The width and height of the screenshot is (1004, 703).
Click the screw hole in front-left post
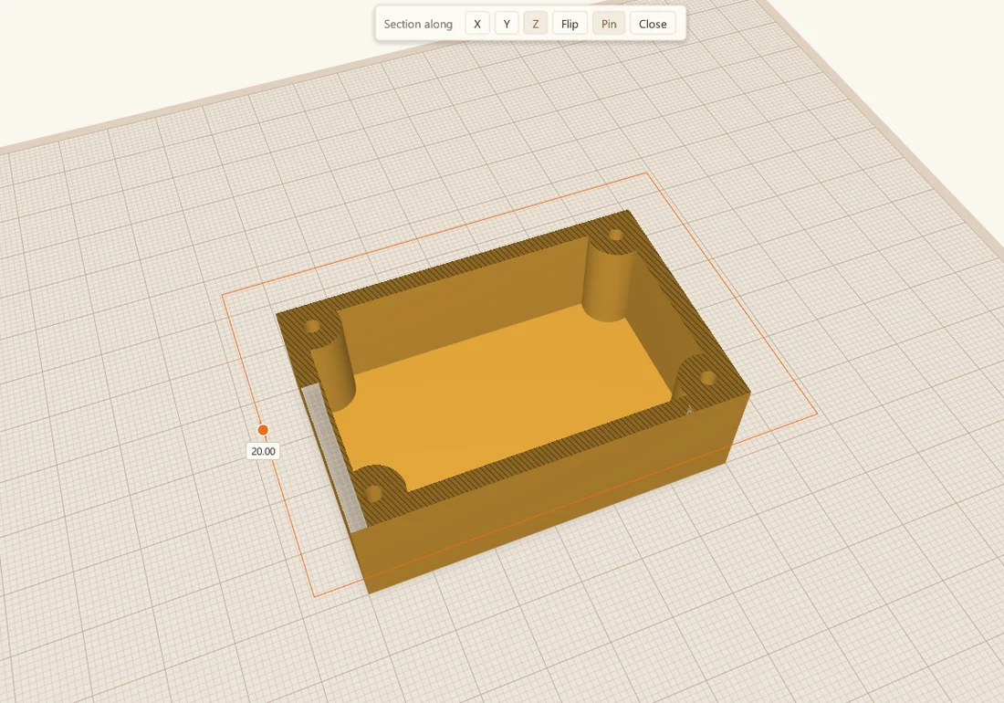373,494
